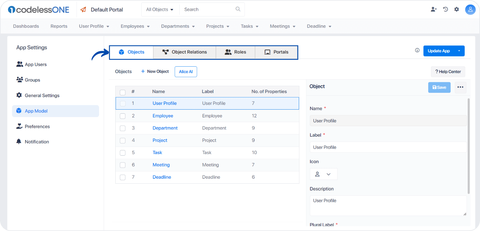480x231 pixels.
Task: Click the Name field showing User Profile
Action: (388, 121)
